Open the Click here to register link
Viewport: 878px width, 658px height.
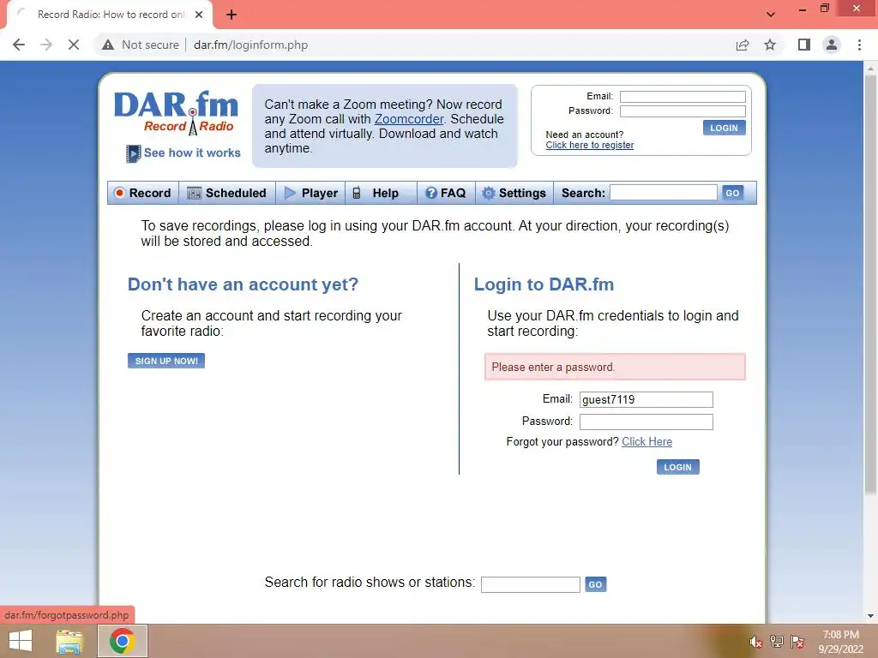(590, 145)
